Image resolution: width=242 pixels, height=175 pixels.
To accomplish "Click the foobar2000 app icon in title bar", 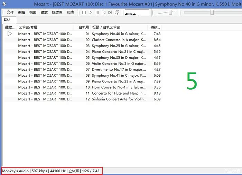I will [4, 4].
